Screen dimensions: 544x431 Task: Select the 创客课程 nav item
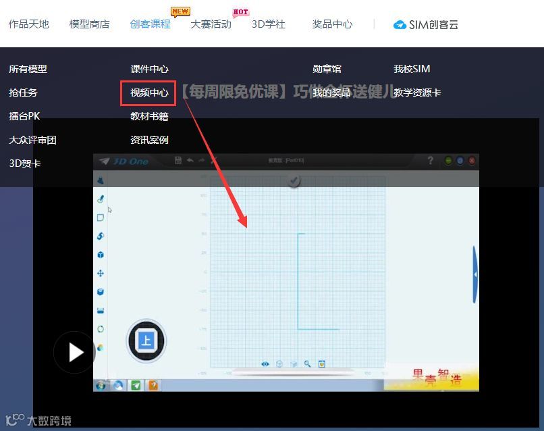[x=150, y=24]
